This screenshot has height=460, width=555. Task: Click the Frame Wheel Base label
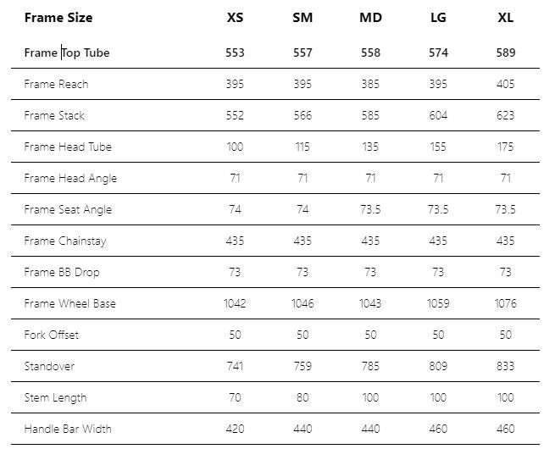(70, 303)
